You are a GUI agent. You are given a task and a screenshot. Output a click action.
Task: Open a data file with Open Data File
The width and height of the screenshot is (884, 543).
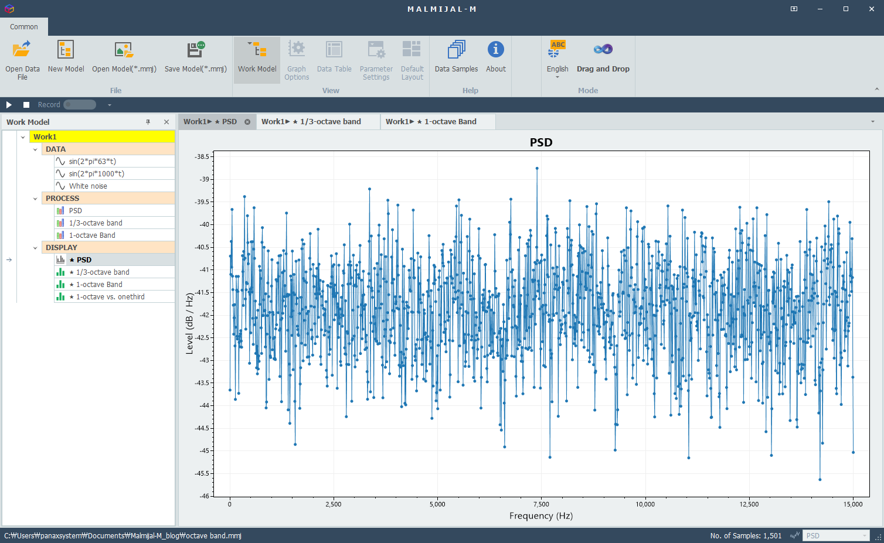point(22,60)
